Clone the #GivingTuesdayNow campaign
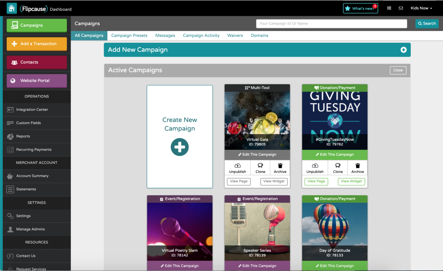Screen dimensions: 443x271 [338, 168]
